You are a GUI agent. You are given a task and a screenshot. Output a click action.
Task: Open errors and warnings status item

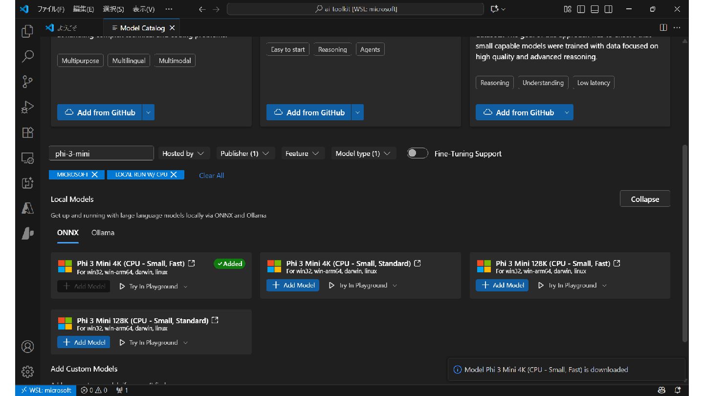tap(94, 390)
